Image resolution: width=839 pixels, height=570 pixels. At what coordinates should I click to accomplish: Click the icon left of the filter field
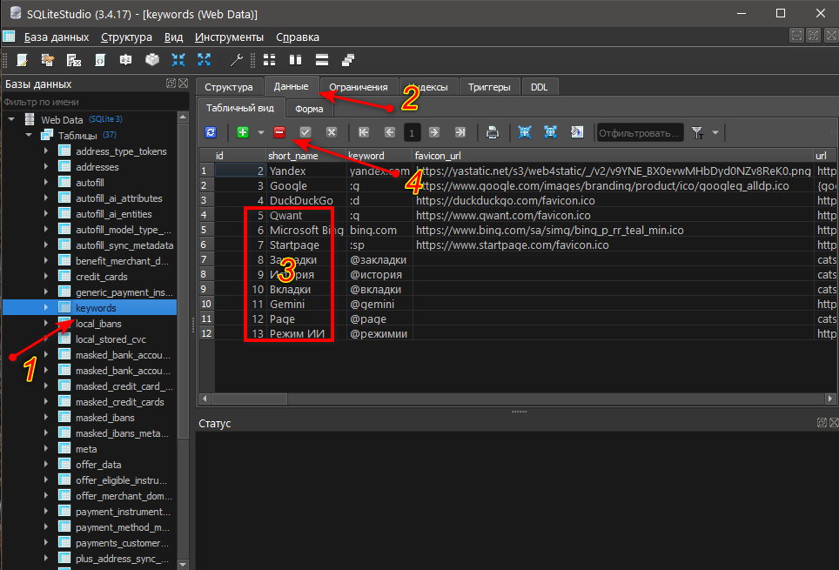tap(577, 132)
